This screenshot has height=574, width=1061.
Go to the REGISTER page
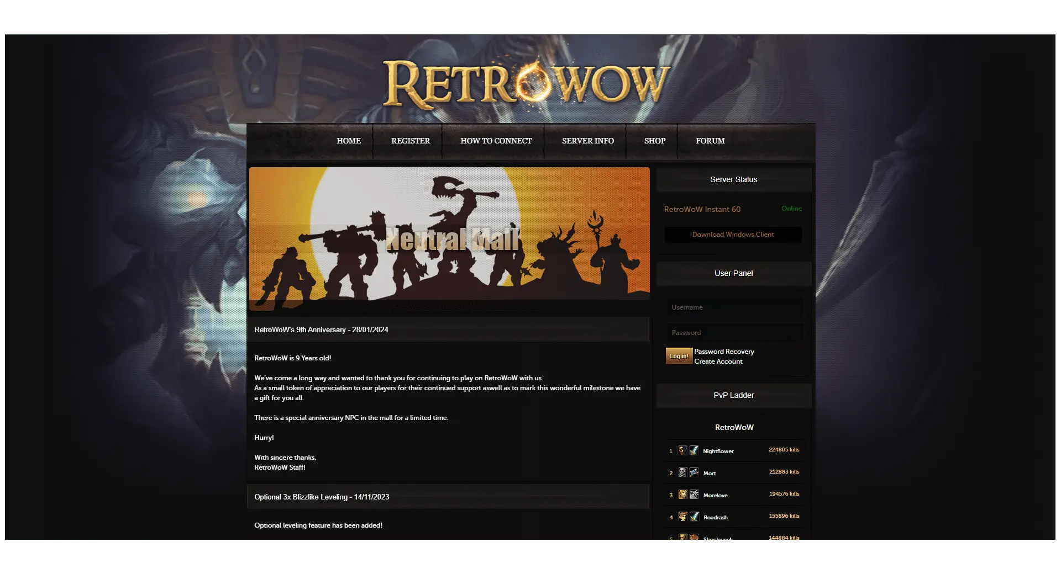(x=411, y=141)
